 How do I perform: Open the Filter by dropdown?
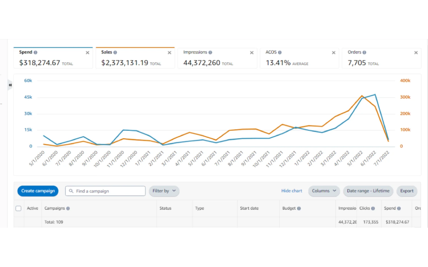164,191
